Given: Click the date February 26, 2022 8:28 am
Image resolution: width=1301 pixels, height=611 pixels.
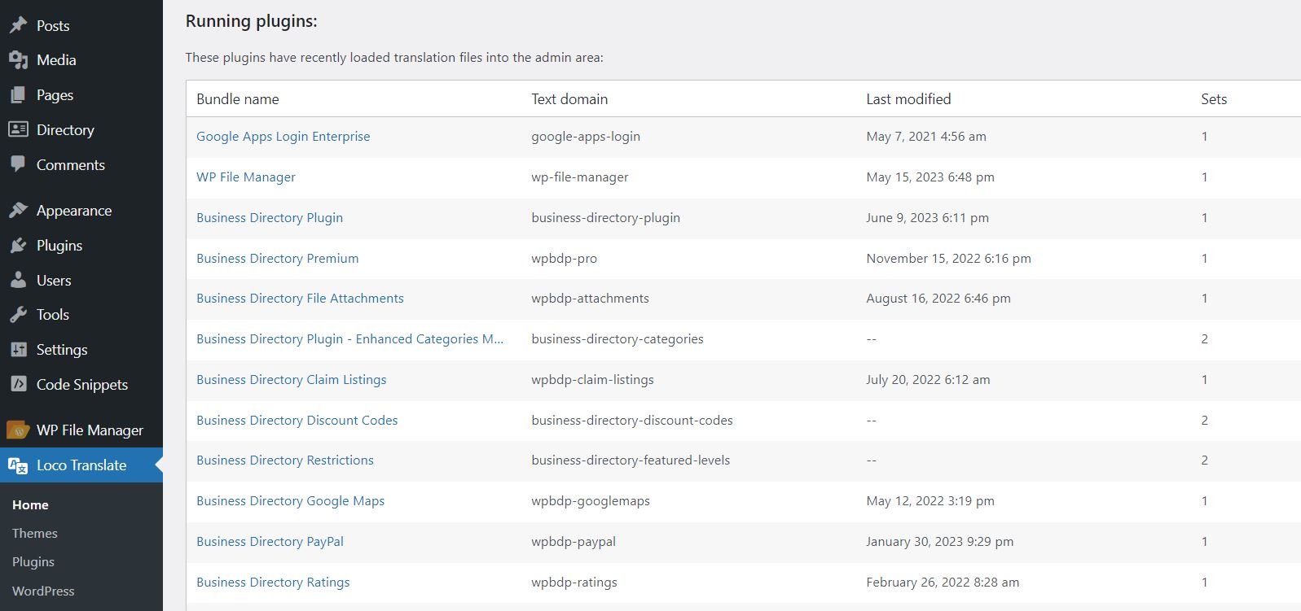Looking at the screenshot, I should 943,583.
